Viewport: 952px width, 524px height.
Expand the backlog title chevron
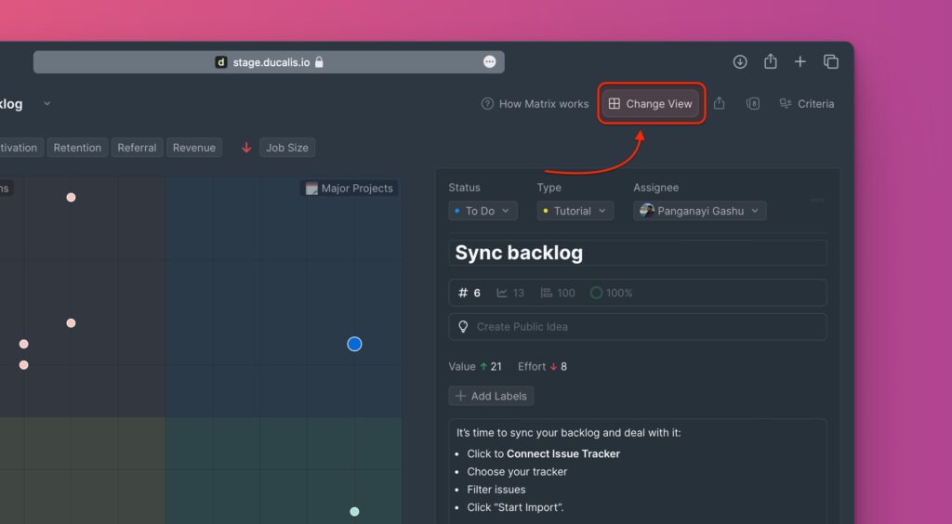point(47,103)
